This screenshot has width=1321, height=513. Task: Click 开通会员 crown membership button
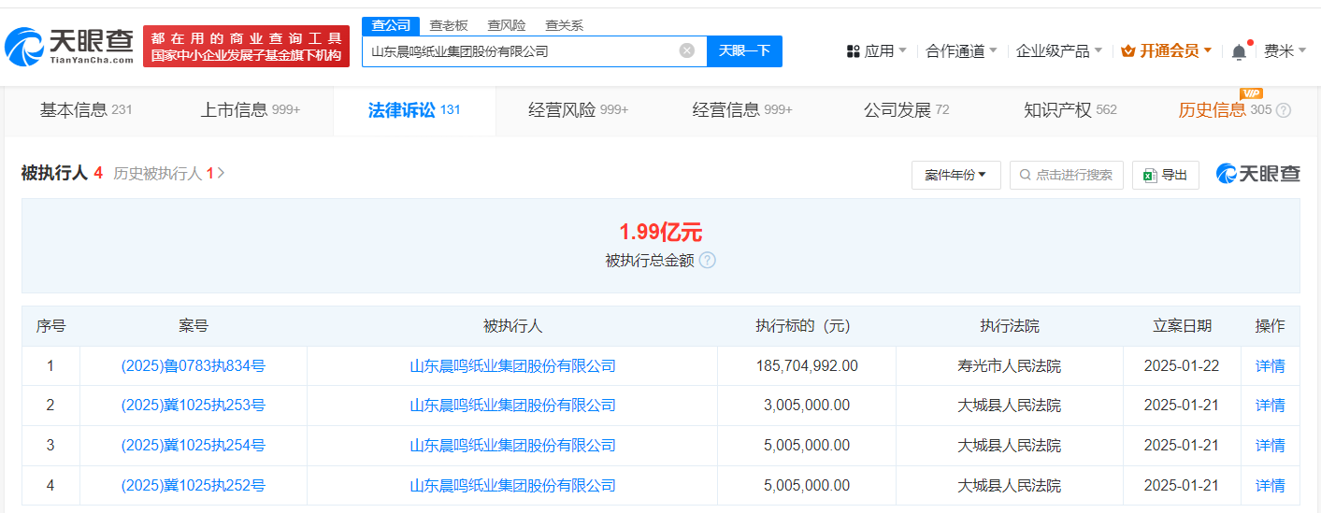coord(1166,51)
